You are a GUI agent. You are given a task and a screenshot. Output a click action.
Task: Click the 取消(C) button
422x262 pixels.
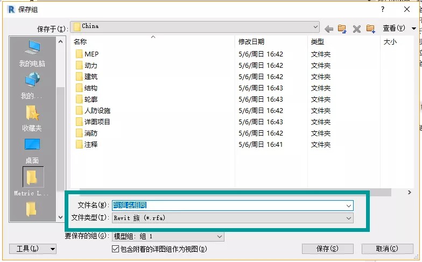click(x=387, y=249)
